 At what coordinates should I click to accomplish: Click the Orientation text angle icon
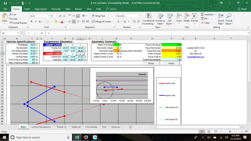coord(84,16)
